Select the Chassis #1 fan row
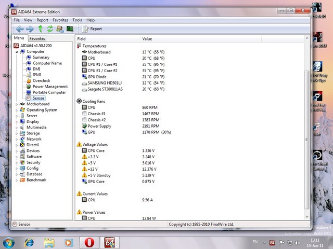The width and height of the screenshot is (333, 249). [x=121, y=114]
